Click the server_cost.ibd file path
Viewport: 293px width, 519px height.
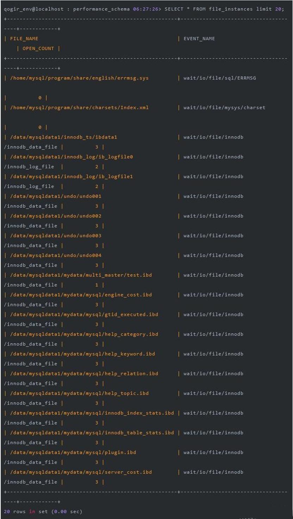(81, 472)
